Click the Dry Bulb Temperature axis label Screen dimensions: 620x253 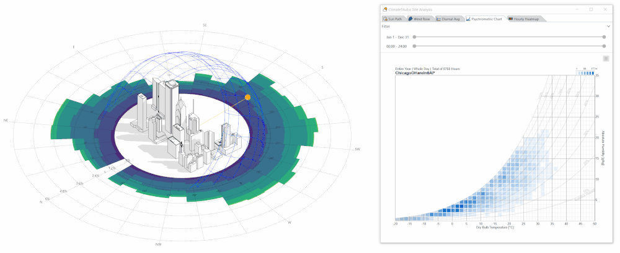[495, 228]
